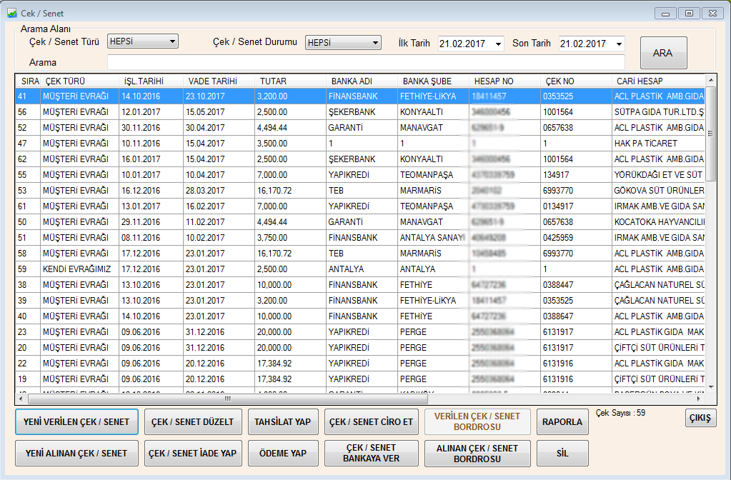This screenshot has height=480, width=731.
Task: Select highlighted row 41 FİNANSBANK cell
Action: pos(362,96)
